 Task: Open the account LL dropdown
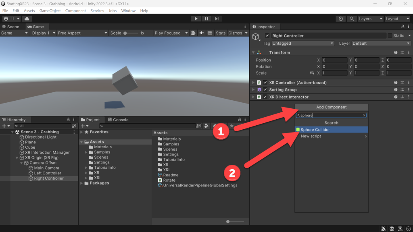coord(12,19)
